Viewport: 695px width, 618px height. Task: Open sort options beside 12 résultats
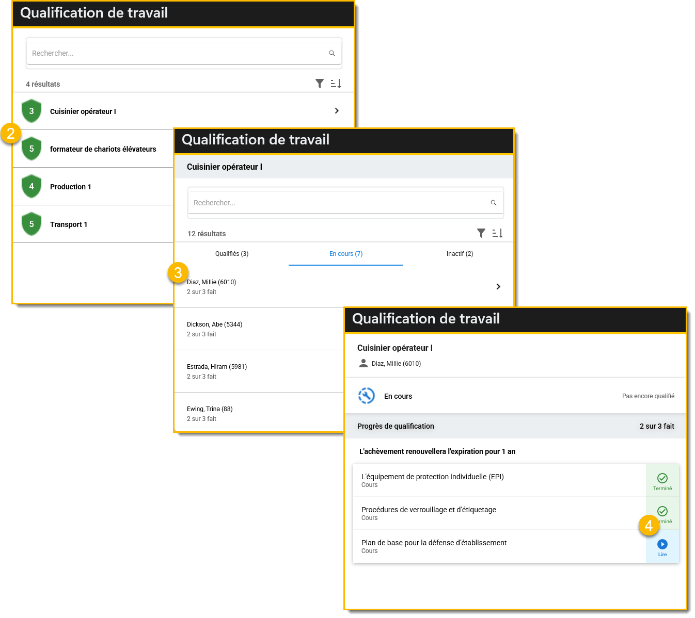[497, 233]
